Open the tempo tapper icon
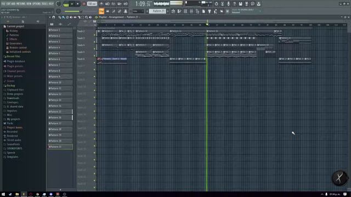 pyautogui.click(x=216, y=11)
